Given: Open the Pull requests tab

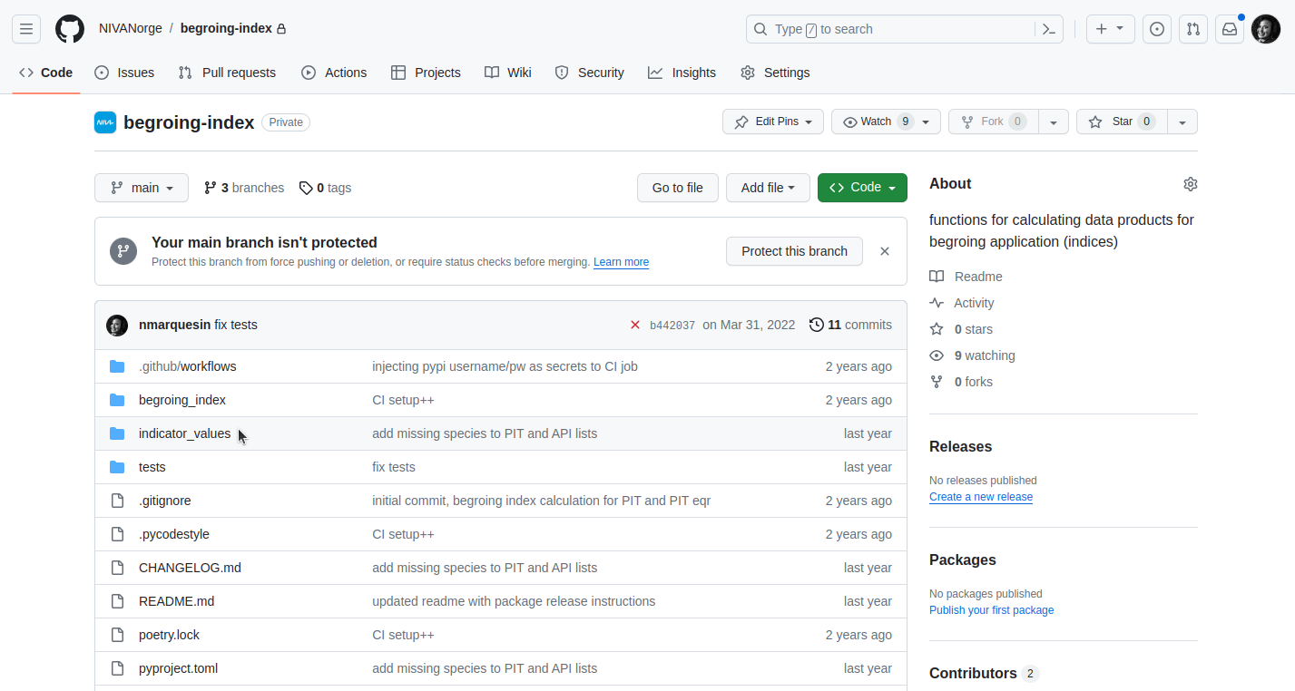Looking at the screenshot, I should click(227, 73).
